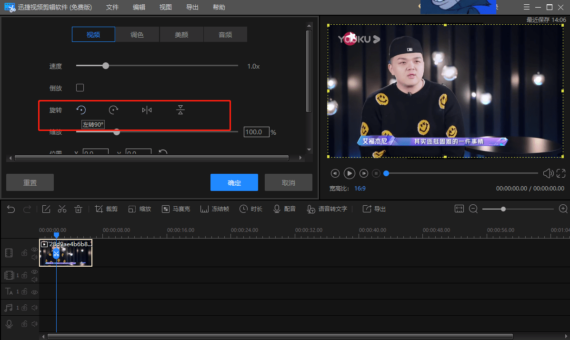Click the 导出 export toolbar button

point(374,209)
